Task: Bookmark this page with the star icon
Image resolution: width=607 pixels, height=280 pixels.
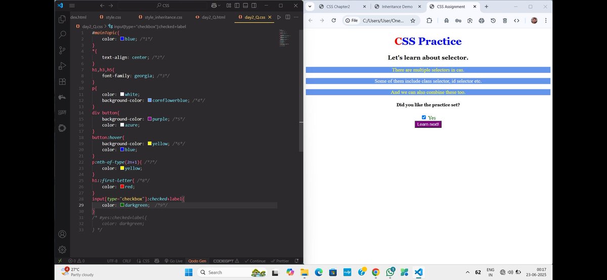Action: [413, 21]
